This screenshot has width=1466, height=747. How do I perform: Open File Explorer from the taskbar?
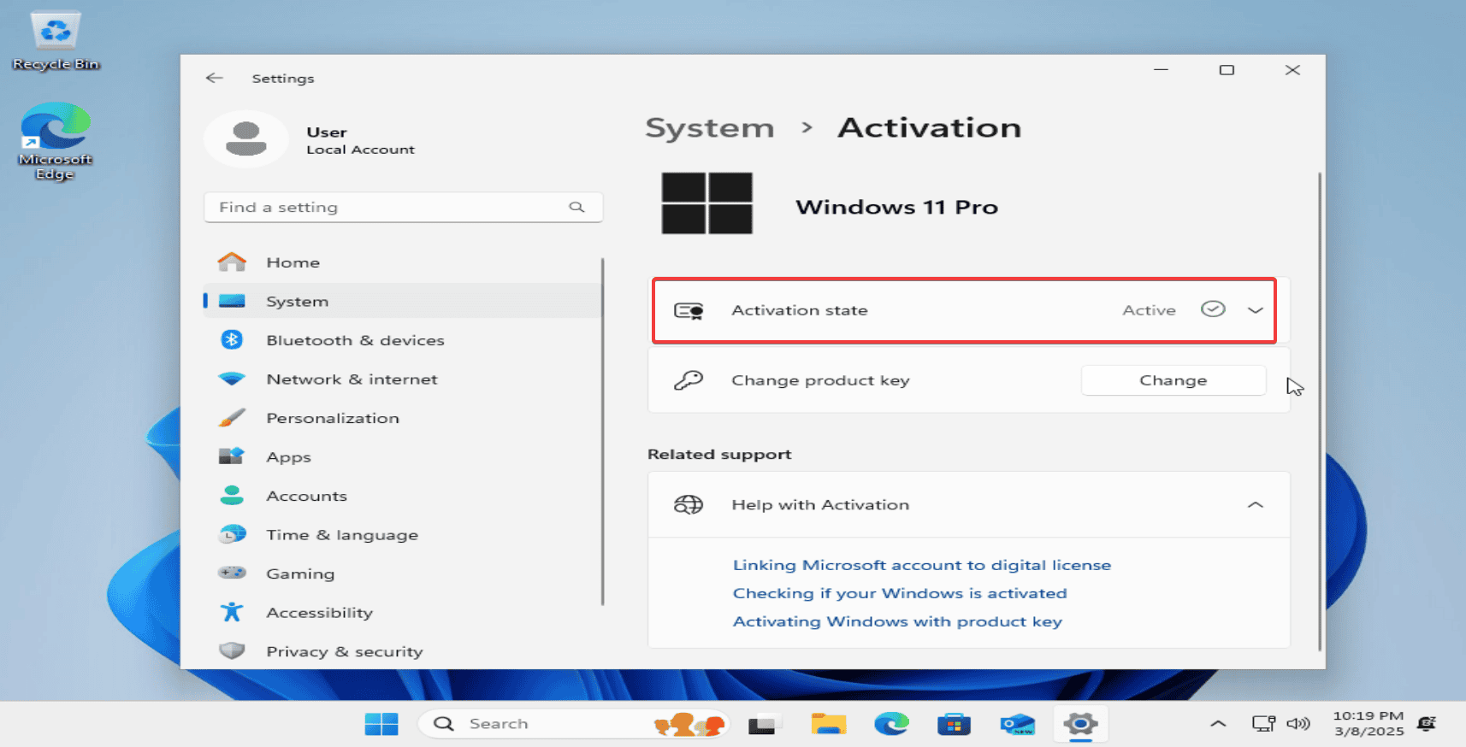click(x=828, y=724)
